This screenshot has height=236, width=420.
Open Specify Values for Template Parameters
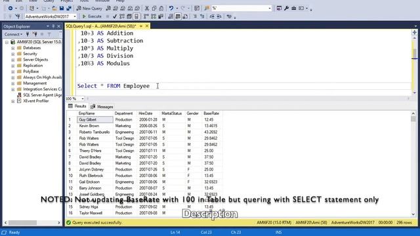pyautogui.click(x=229, y=16)
